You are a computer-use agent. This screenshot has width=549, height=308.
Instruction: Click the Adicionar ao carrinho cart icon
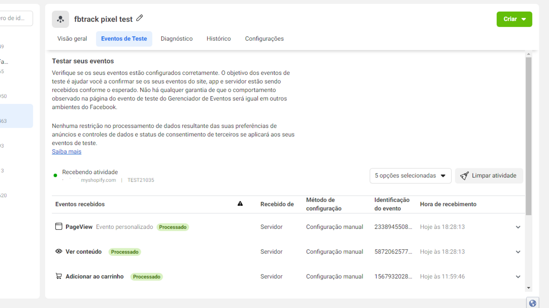pos(59,276)
